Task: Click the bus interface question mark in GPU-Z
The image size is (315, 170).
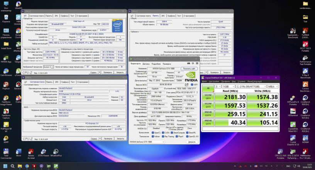Action: point(197,93)
